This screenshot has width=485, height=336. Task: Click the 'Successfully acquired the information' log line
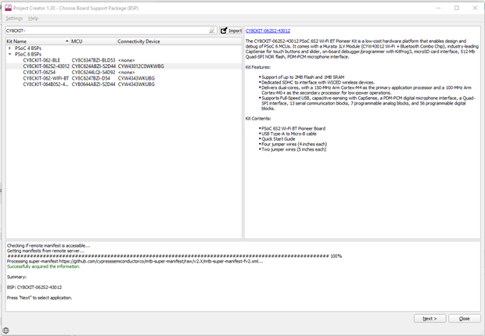pyautogui.click(x=44, y=266)
